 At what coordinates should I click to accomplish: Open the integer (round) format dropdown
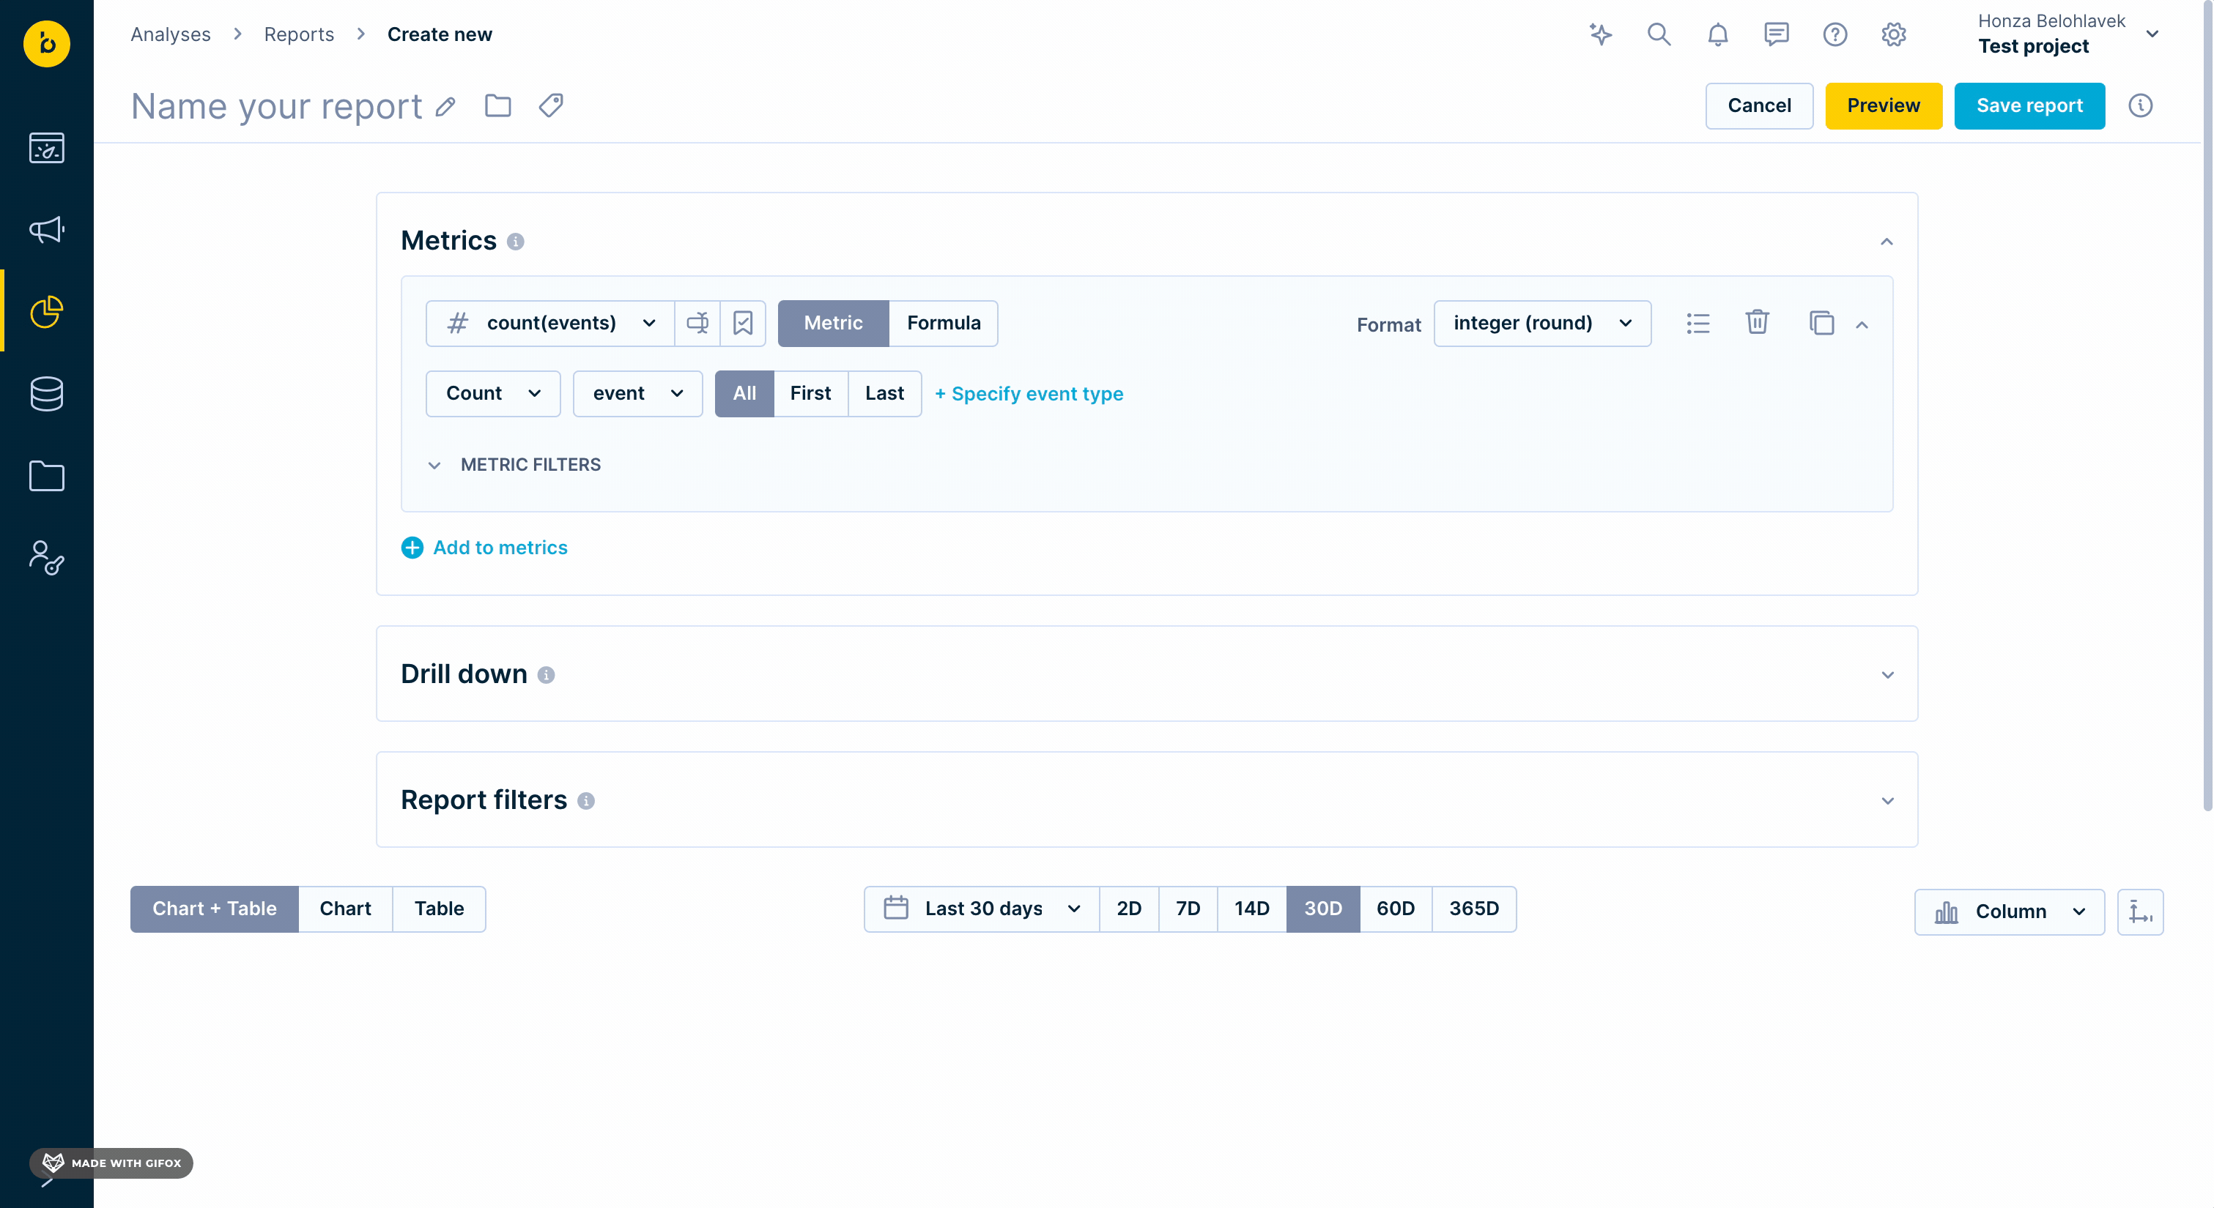1542,323
